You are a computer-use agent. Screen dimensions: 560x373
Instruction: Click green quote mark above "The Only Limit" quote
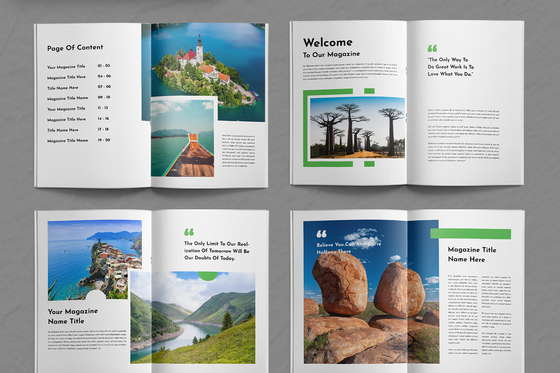click(x=189, y=232)
